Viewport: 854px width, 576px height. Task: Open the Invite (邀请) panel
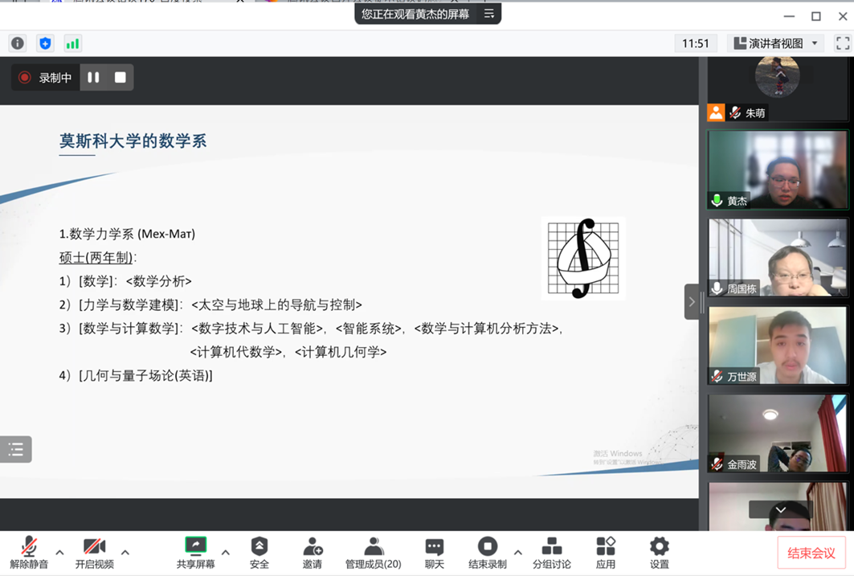[313, 553]
